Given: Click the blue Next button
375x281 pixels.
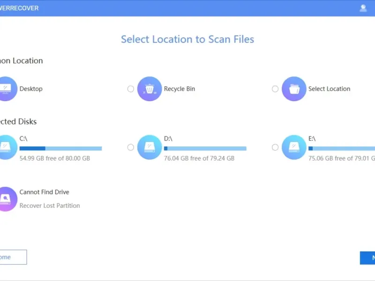Looking at the screenshot, I should click(368, 258).
